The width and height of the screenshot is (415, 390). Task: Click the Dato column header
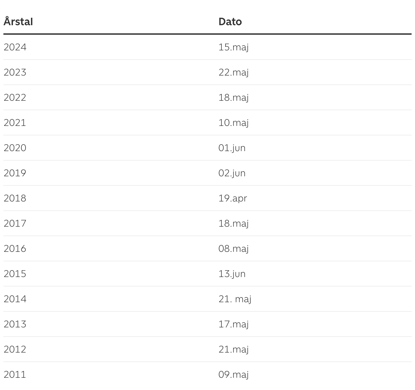(230, 22)
